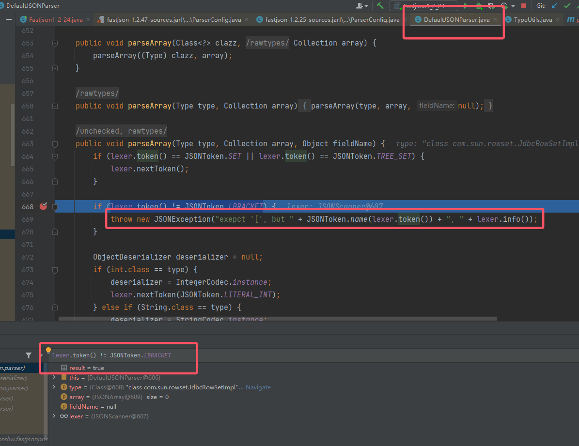Screen dimensions: 579x446
Task: Expand folded parseArray method at line 658
Action: click(x=55, y=106)
